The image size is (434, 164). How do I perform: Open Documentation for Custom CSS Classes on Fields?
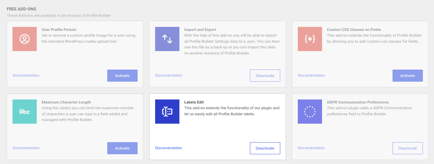[x=311, y=75]
